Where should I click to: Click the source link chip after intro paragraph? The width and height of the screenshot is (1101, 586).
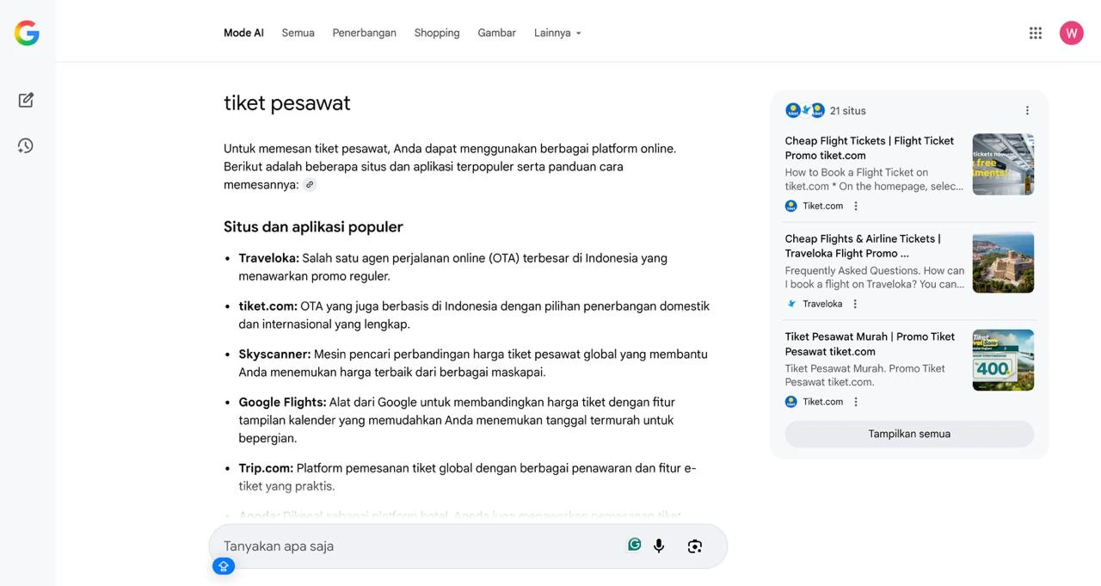[310, 185]
